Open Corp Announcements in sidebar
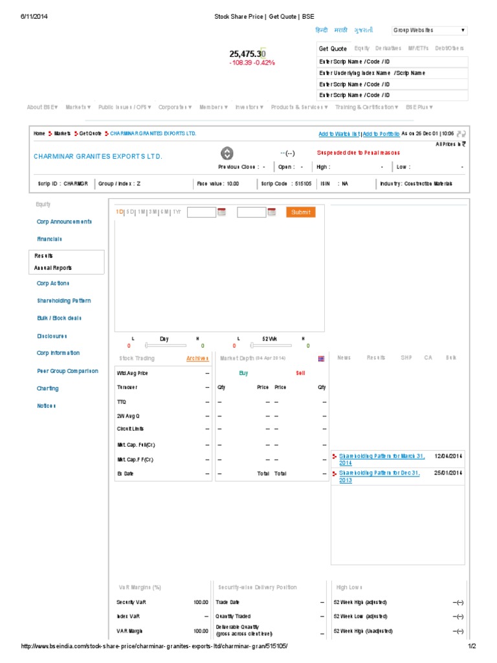The image size is (497, 663). click(x=64, y=221)
